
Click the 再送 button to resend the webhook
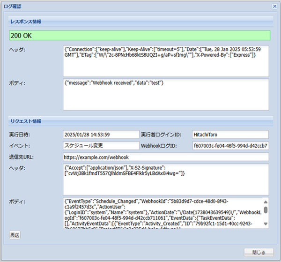[15, 235]
